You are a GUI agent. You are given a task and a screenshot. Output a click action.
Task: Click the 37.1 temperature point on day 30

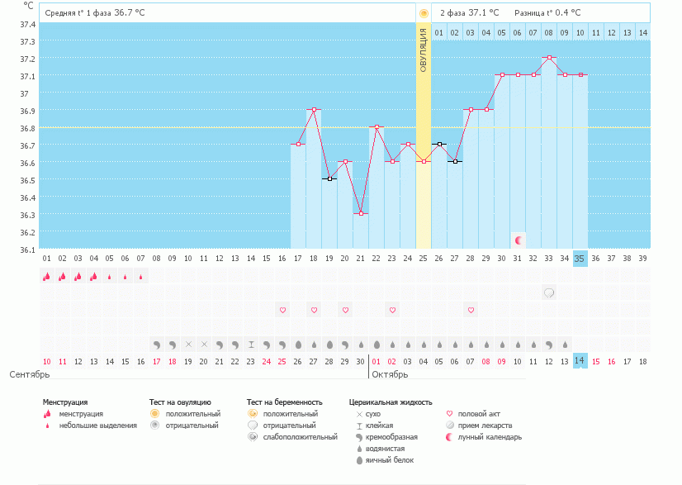click(x=502, y=75)
